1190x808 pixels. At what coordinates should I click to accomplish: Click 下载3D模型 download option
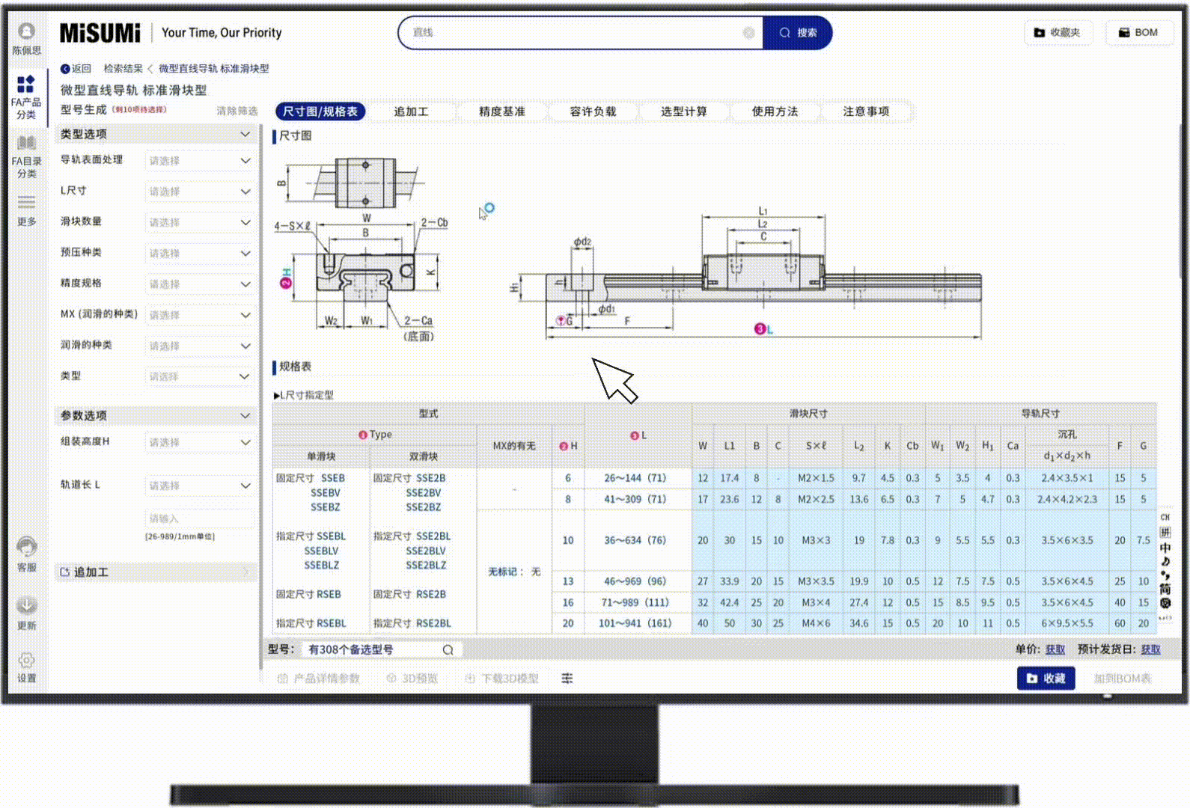click(501, 679)
